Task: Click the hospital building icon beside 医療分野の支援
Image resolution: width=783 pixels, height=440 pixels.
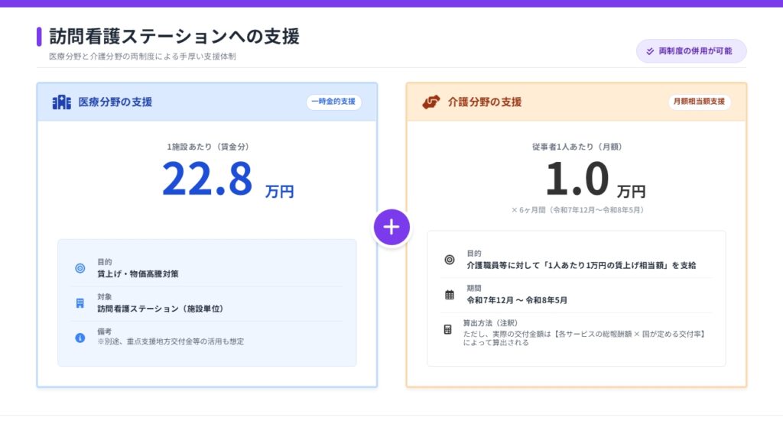Action: point(61,102)
